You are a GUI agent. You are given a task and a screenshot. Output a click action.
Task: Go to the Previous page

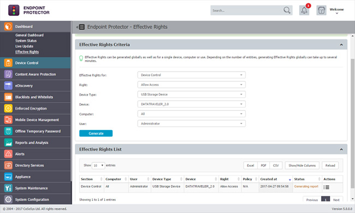[x=312, y=200]
